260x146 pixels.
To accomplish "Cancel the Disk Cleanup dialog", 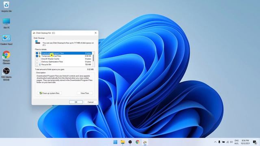I will coord(91,102).
